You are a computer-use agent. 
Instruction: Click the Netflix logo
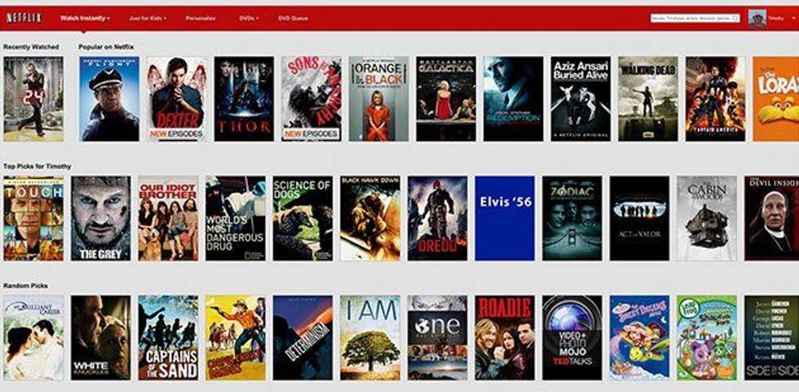click(x=24, y=18)
